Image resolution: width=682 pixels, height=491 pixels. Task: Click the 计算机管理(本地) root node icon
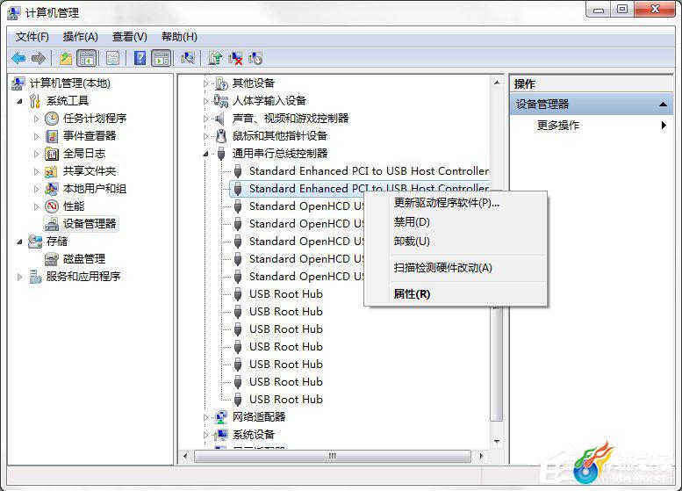18,83
